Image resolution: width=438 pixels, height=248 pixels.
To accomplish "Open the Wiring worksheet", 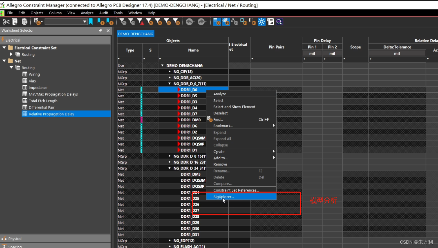I will (34, 74).
